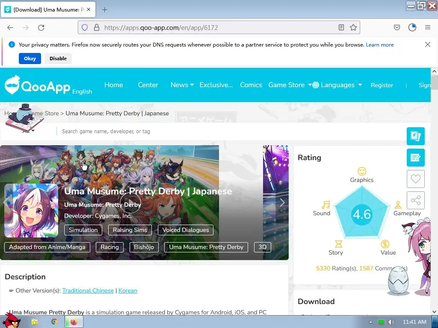Viewport: 438px width, 328px height.
Task: Click the Graphics rating smiley icon
Action: [x=362, y=171]
